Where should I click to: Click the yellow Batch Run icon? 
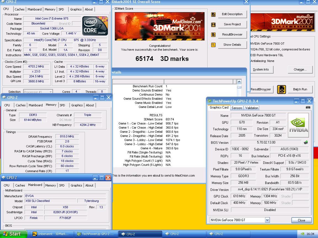tap(282, 90)
